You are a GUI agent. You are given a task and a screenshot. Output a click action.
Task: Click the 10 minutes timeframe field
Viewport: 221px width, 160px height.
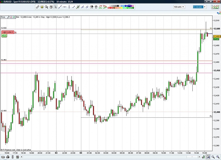pyautogui.click(x=198, y=7)
